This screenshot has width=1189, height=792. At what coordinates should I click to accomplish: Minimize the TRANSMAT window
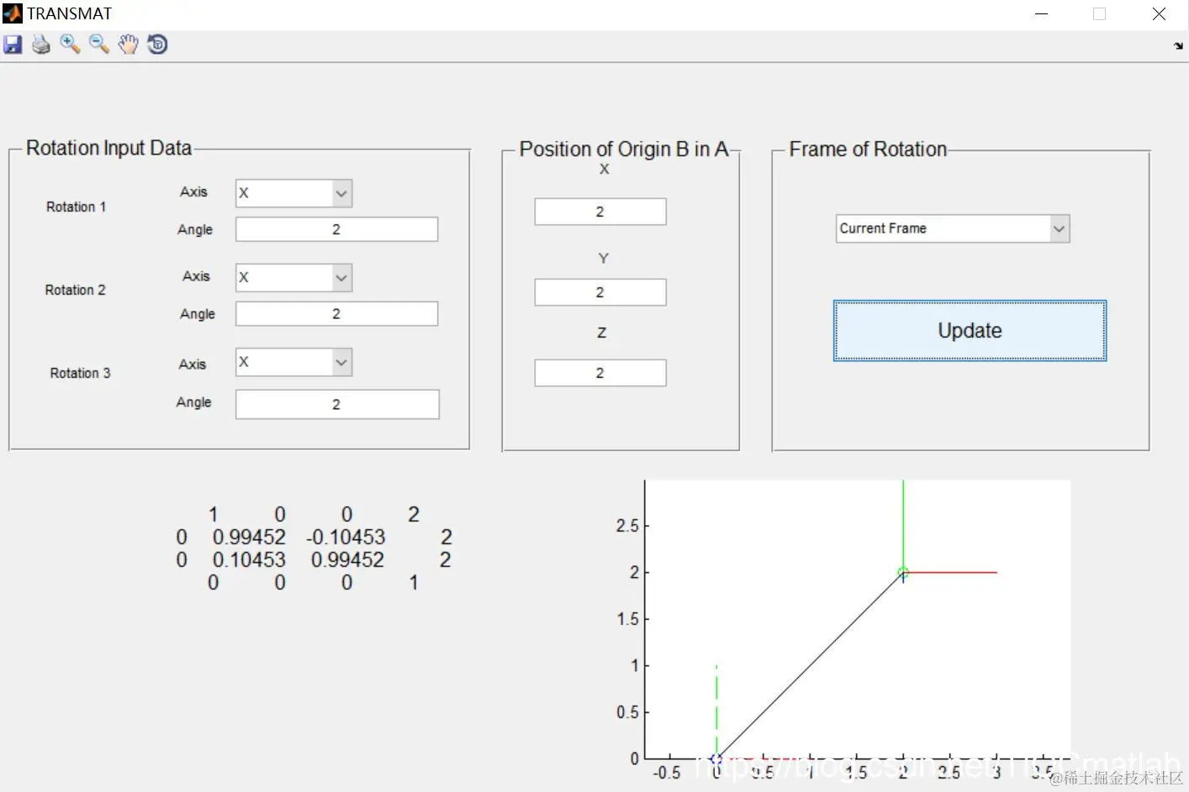(x=1041, y=13)
